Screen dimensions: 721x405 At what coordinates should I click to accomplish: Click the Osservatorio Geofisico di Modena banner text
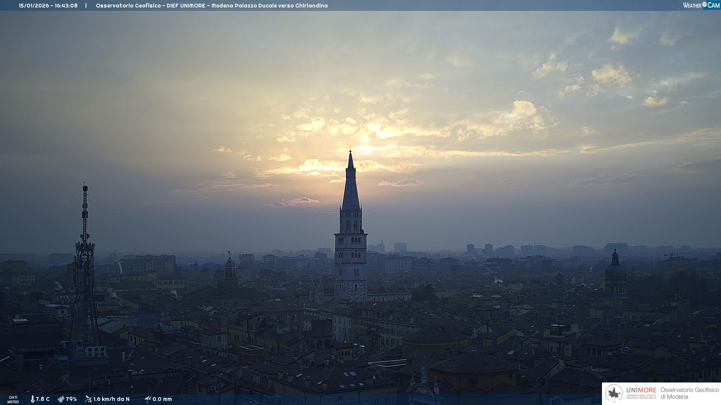(689, 393)
